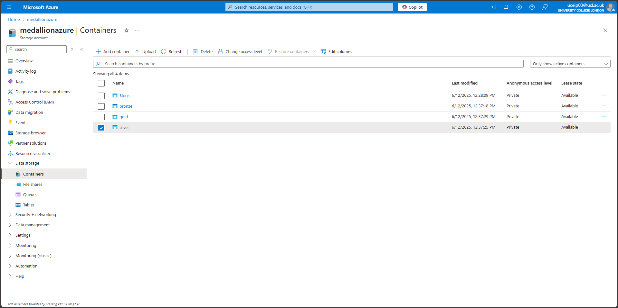The image size is (618, 308).
Task: Open the Events menu item
Action: pos(21,122)
